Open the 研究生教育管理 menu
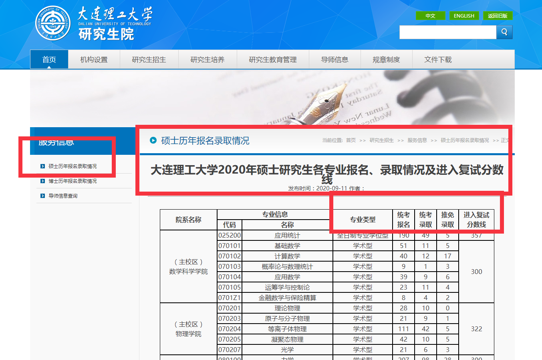Screen dimensions: 542x360 (x=273, y=60)
